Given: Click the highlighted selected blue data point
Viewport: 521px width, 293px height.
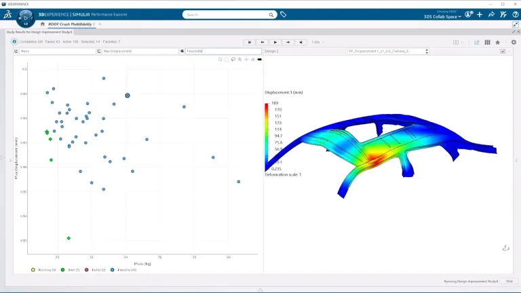Looking at the screenshot, I should [128, 96].
